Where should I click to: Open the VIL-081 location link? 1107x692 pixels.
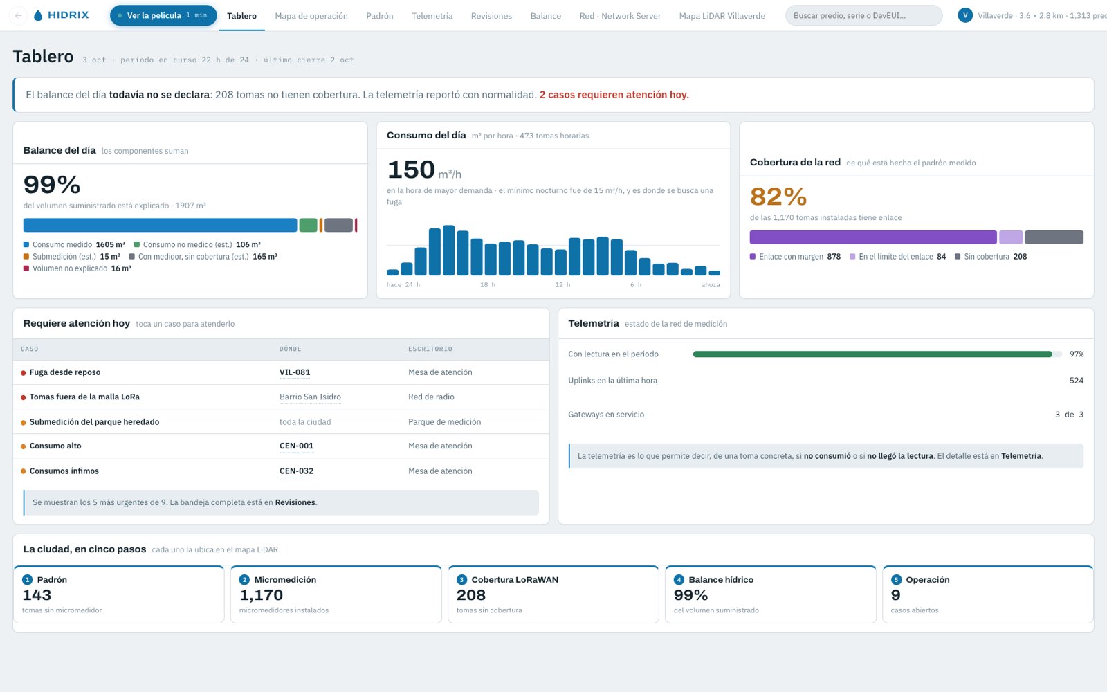coord(295,372)
